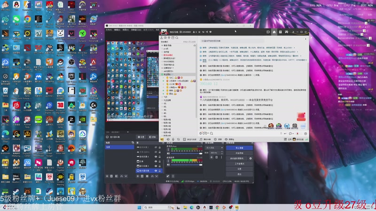
Task: Click the transition duration 300 ms stepper arrows
Action: 222,152
